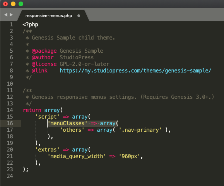The width and height of the screenshot is (224, 186).
Task: Click 'Genesis Sample child theme.' comment
Action: (x=73, y=38)
